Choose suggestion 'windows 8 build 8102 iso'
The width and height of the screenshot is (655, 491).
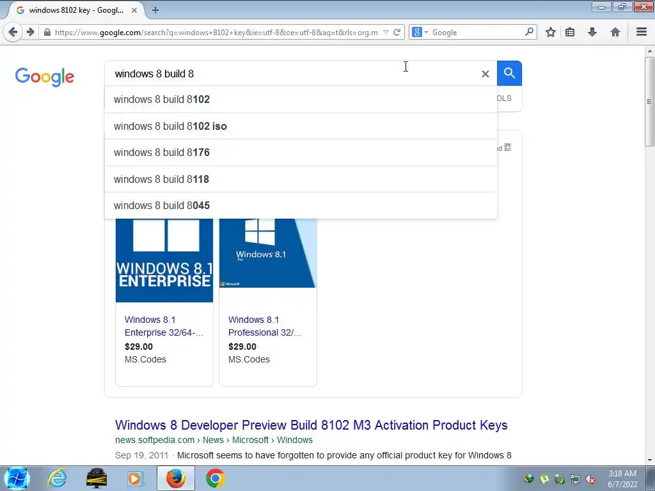point(301,126)
